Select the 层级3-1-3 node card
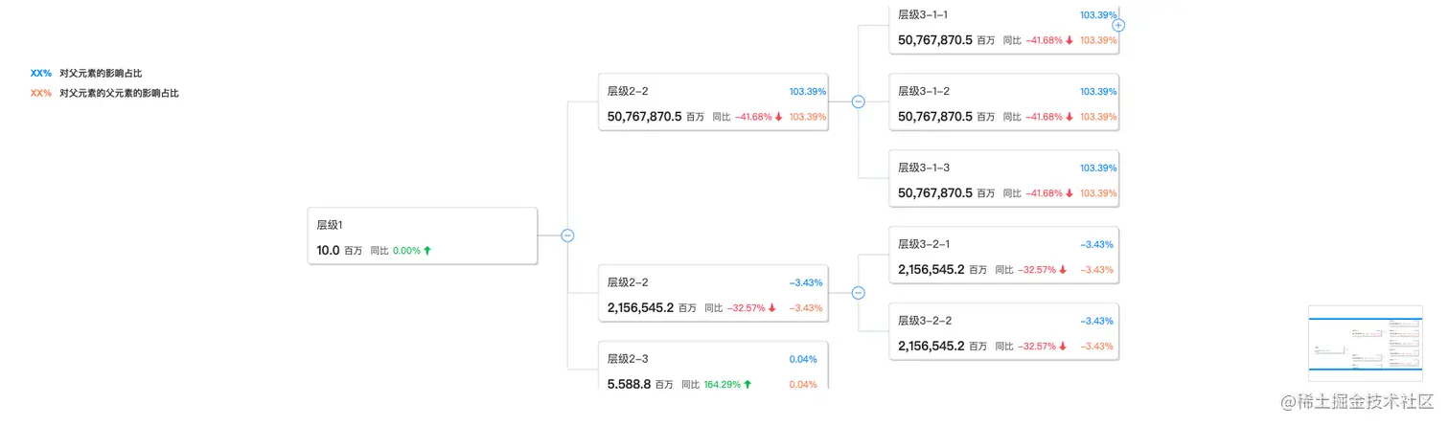1449x426 pixels. coord(1003,179)
